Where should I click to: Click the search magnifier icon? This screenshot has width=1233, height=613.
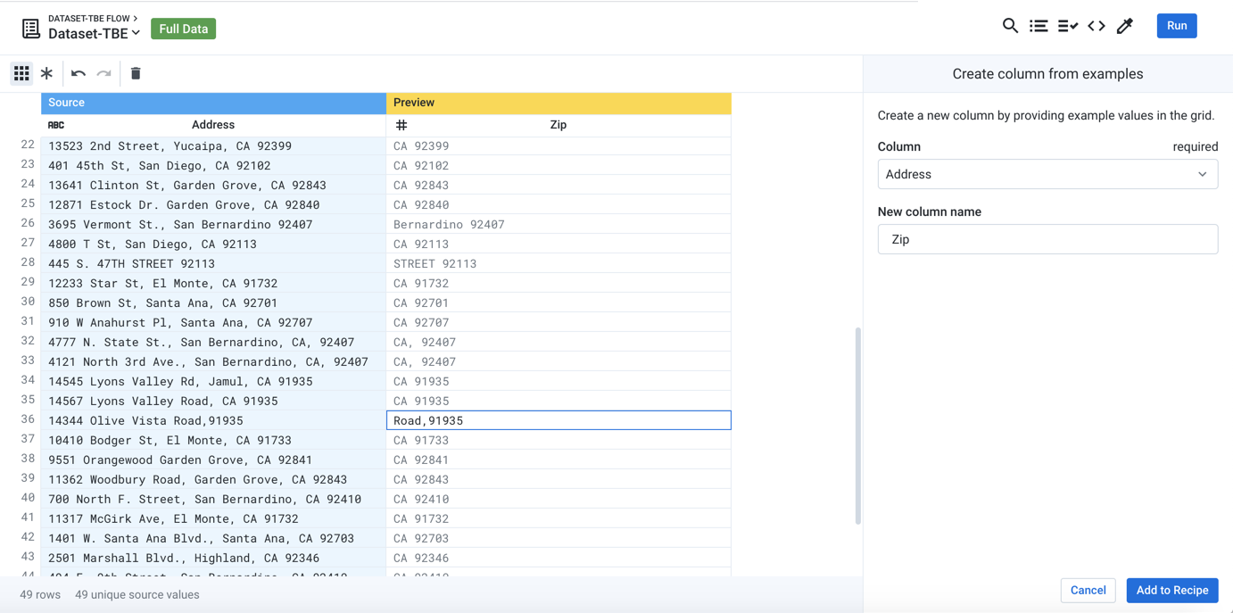1010,26
